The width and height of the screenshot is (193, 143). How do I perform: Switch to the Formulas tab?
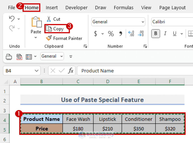pos(124,8)
